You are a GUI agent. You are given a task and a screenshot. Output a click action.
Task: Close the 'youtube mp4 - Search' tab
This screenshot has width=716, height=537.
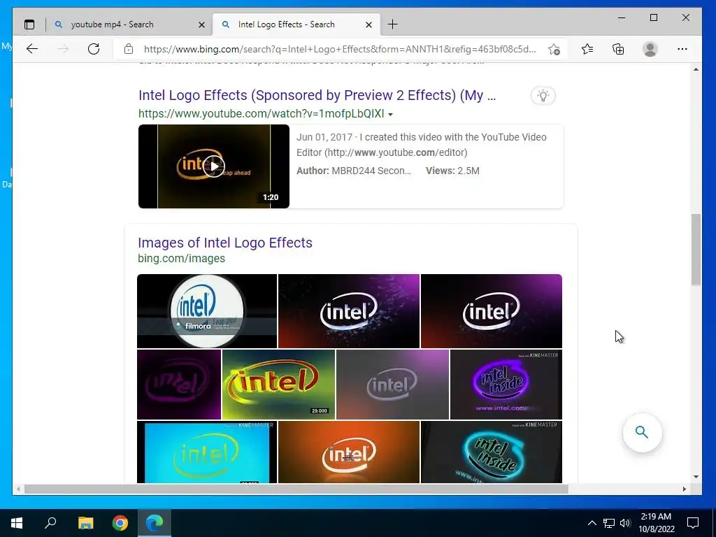click(201, 24)
